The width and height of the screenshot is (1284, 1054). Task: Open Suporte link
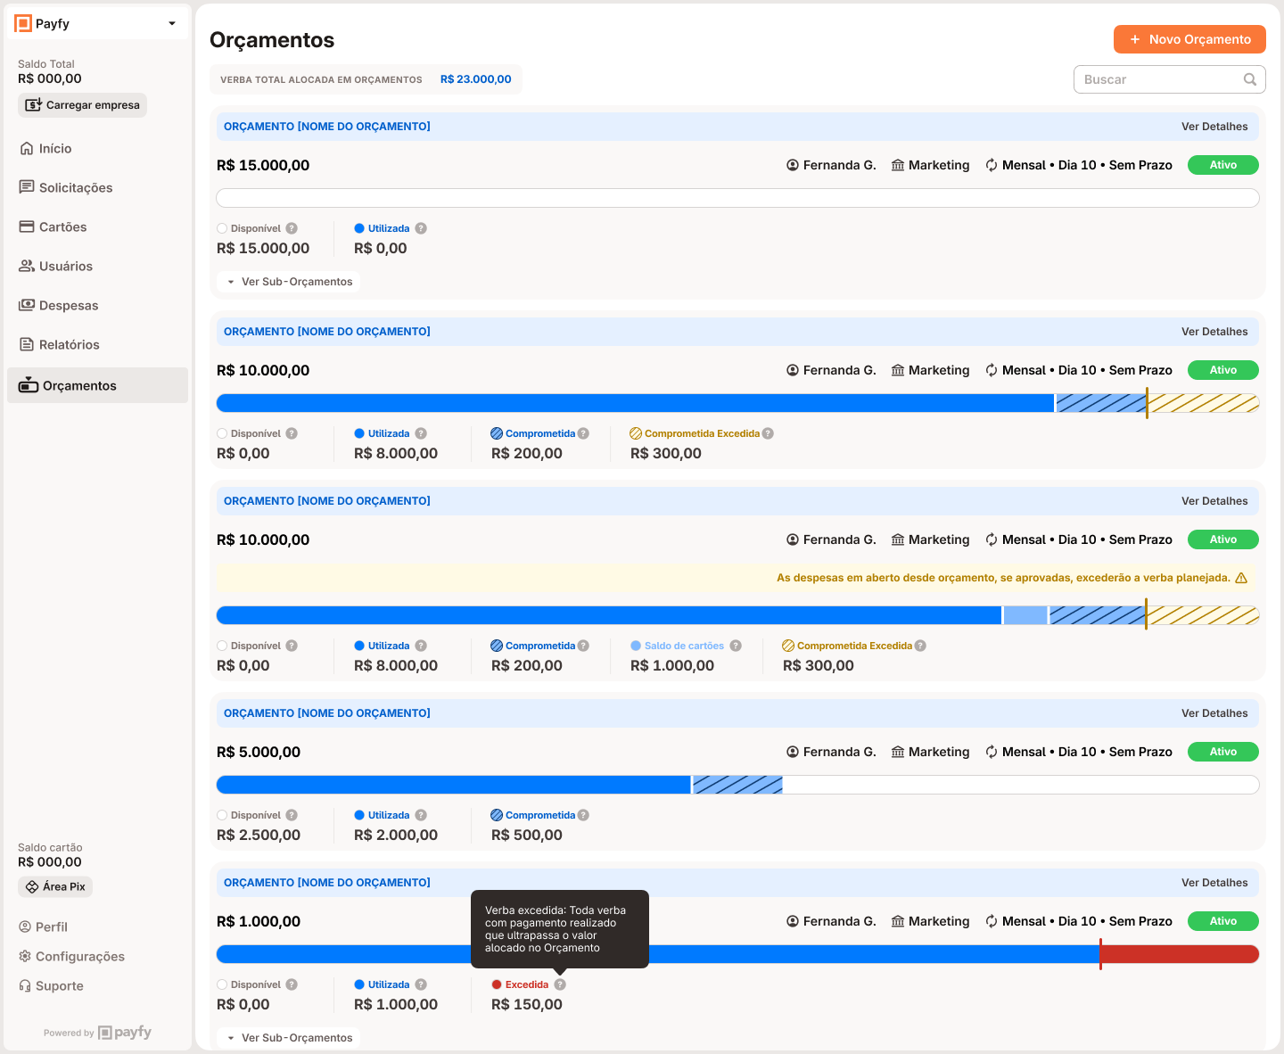pyautogui.click(x=52, y=986)
